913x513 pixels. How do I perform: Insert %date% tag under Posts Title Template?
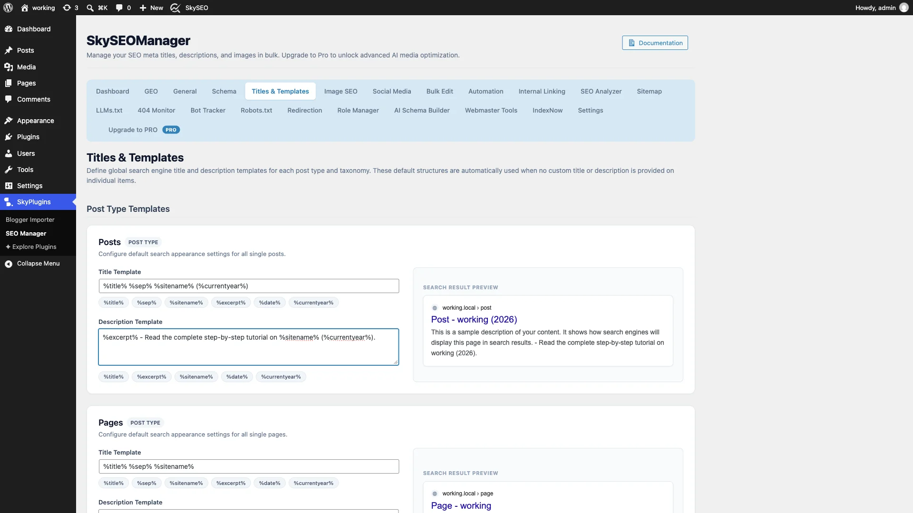[x=270, y=303]
